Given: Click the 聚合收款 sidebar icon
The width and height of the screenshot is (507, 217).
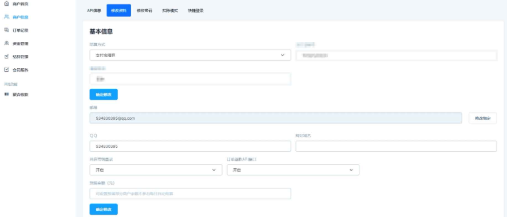Looking at the screenshot, I should (x=6, y=94).
